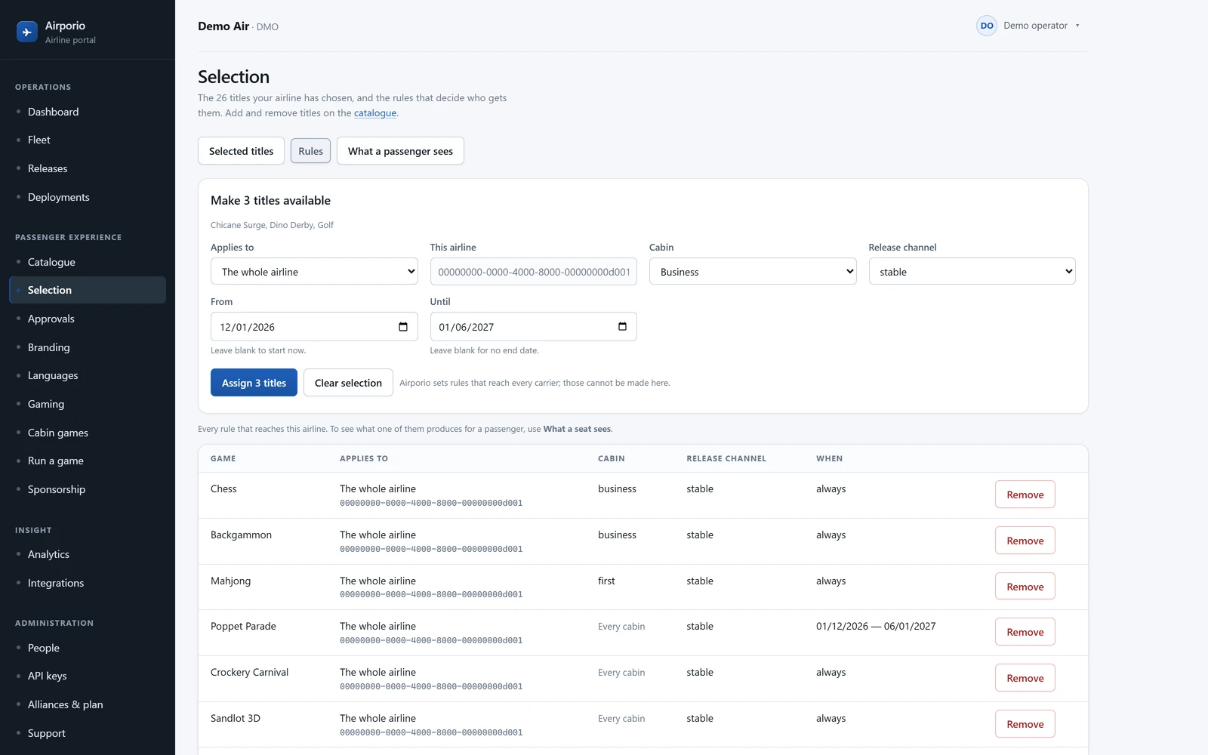Switch to the Rules tab
The image size is (1208, 755).
coord(310,151)
